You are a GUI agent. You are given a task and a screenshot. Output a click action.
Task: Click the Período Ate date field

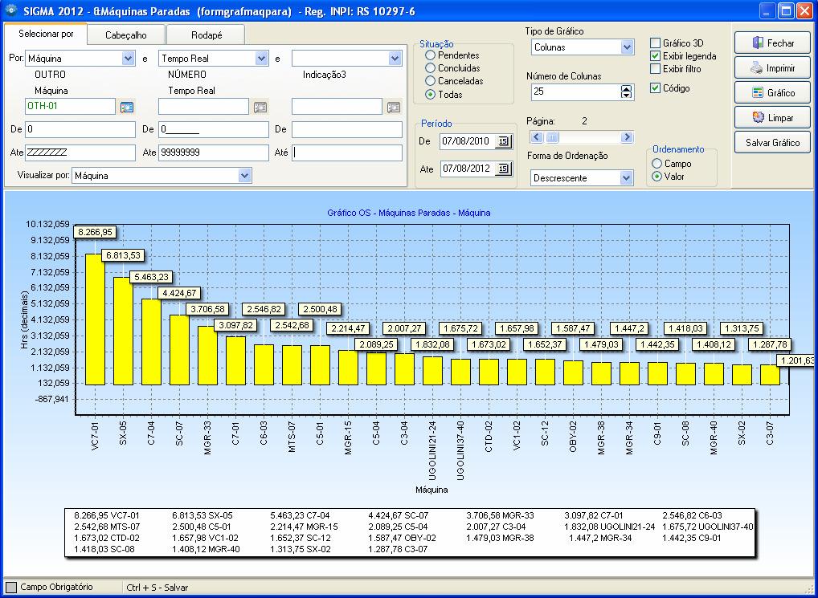click(468, 169)
